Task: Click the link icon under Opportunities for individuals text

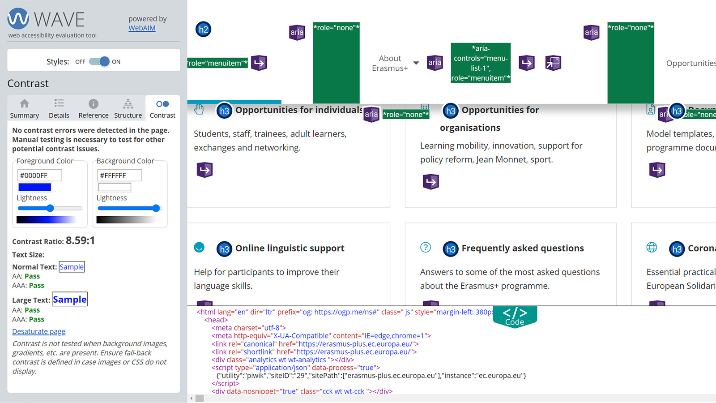Action: (x=205, y=170)
